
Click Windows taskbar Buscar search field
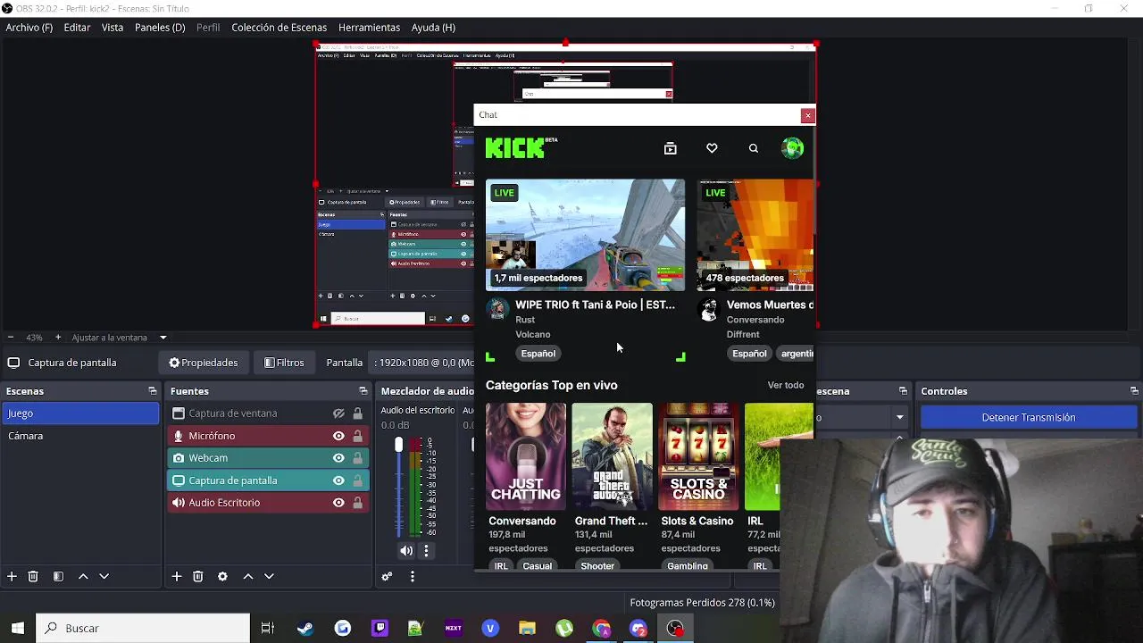[143, 628]
